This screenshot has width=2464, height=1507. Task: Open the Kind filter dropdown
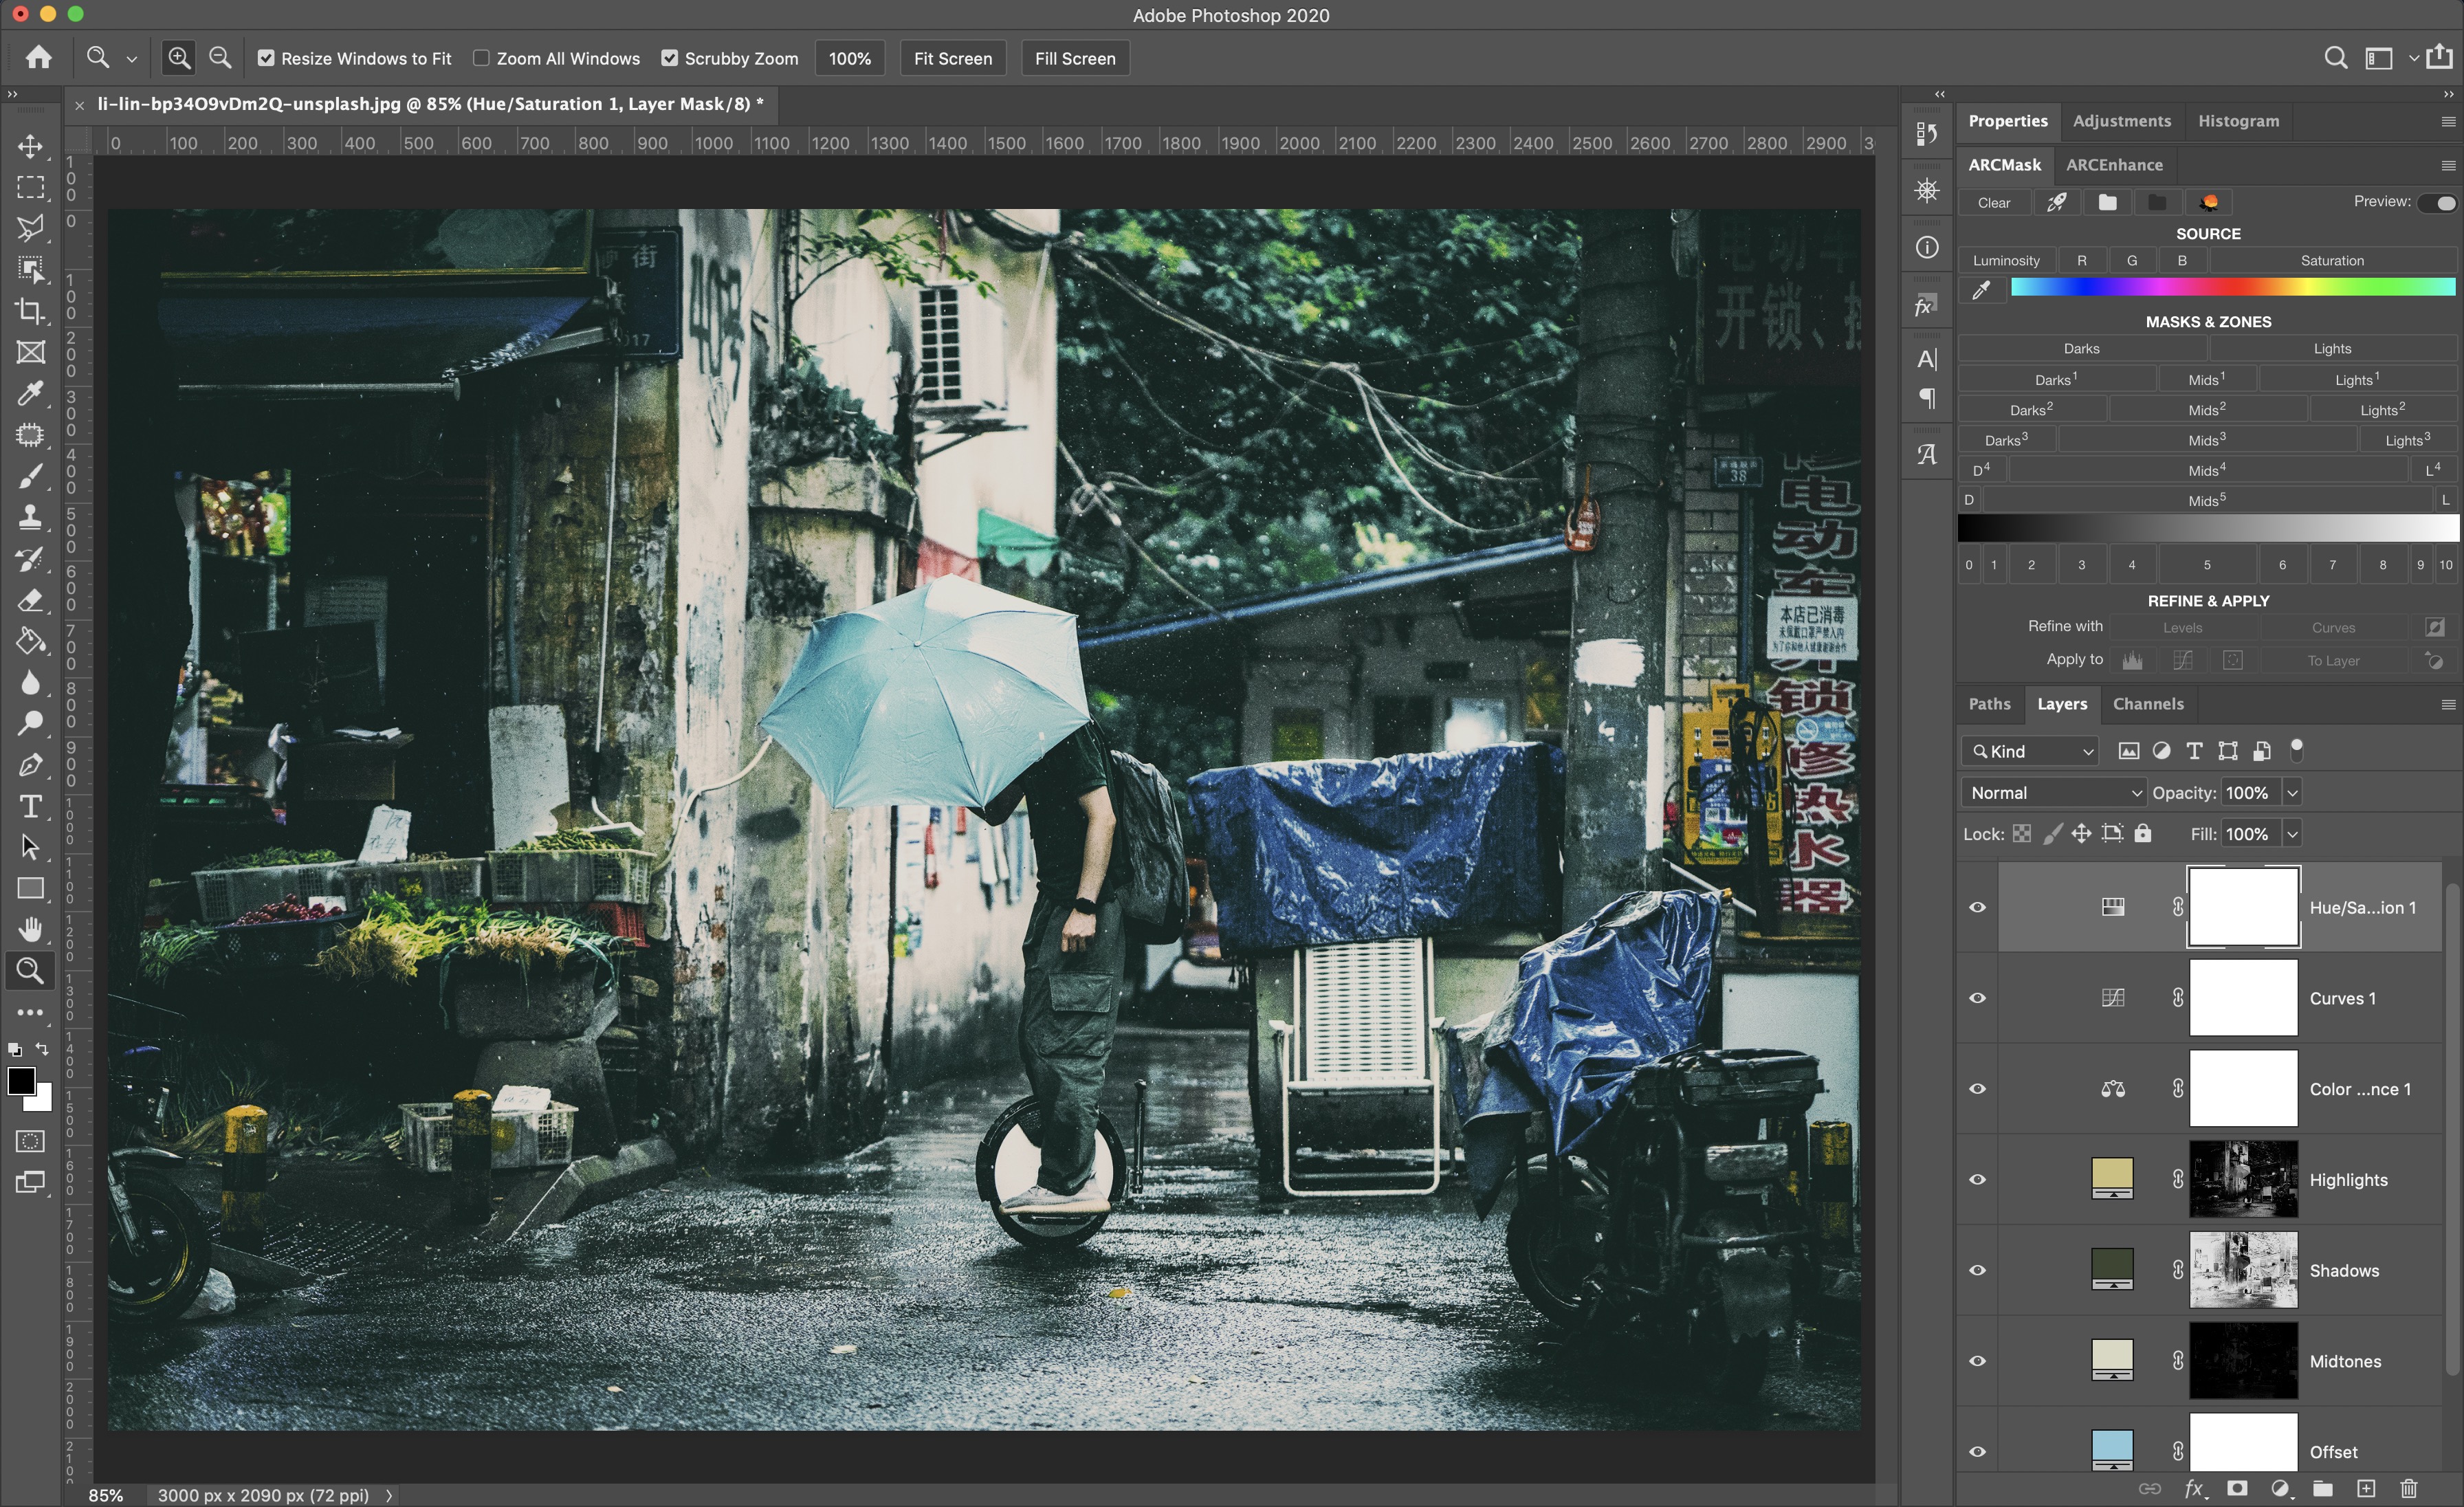click(2030, 751)
